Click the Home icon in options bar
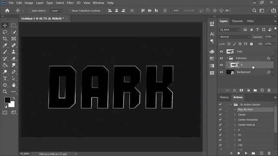Image resolution: width=278 pixels, height=156 pixels. (7, 10)
